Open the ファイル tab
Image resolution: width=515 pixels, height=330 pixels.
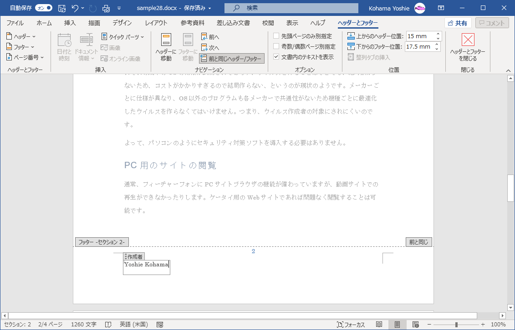click(x=15, y=23)
